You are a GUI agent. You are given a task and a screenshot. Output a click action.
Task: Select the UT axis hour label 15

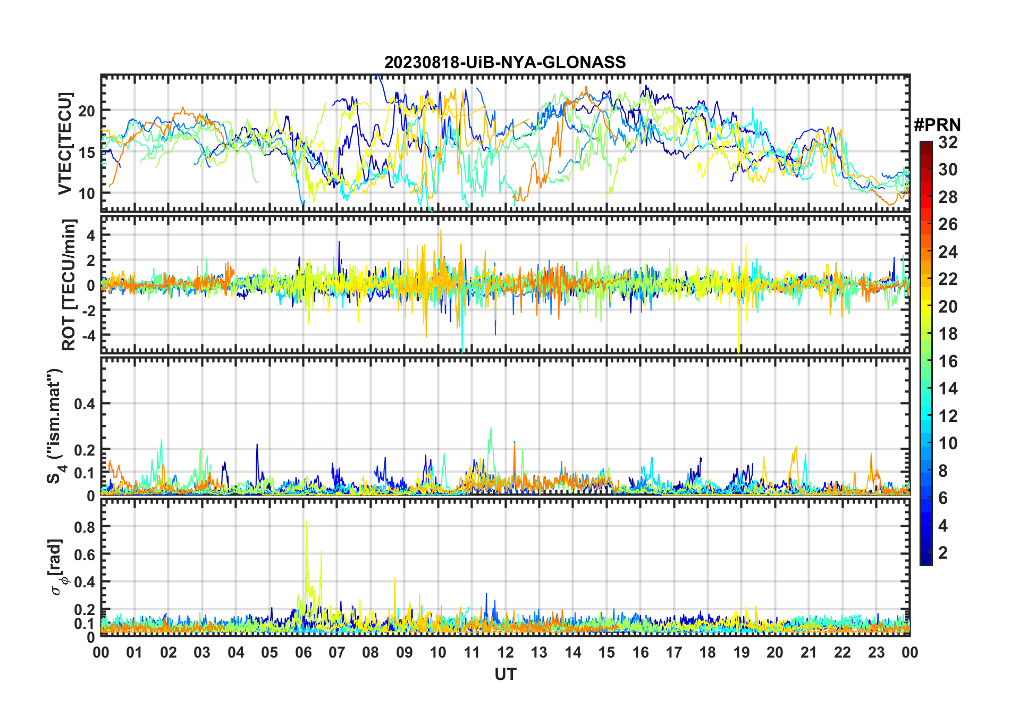pyautogui.click(x=606, y=653)
